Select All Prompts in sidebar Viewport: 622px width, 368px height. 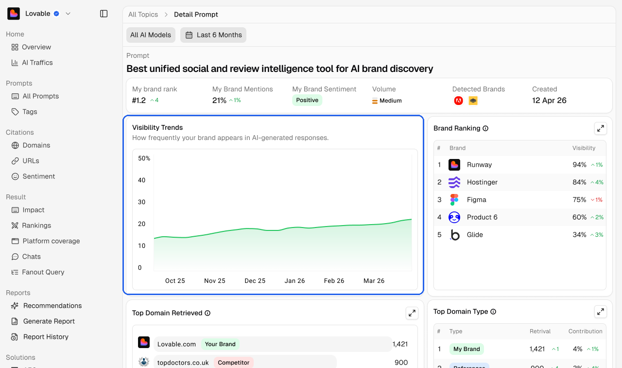(35, 96)
